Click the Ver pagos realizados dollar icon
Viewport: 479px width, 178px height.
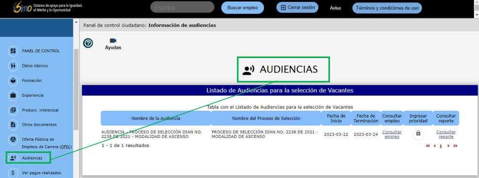pyautogui.click(x=13, y=173)
